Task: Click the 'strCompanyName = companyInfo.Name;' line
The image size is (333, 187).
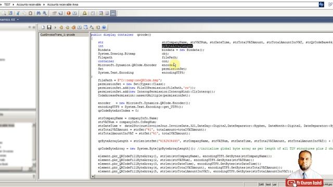Action: pyautogui.click(x=128, y=118)
